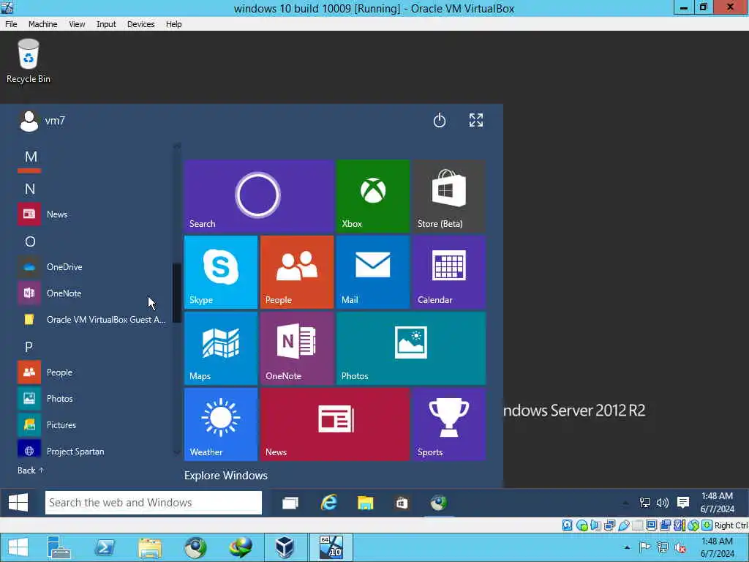Open the Maps tile
The height and width of the screenshot is (562, 749).
[x=221, y=348]
